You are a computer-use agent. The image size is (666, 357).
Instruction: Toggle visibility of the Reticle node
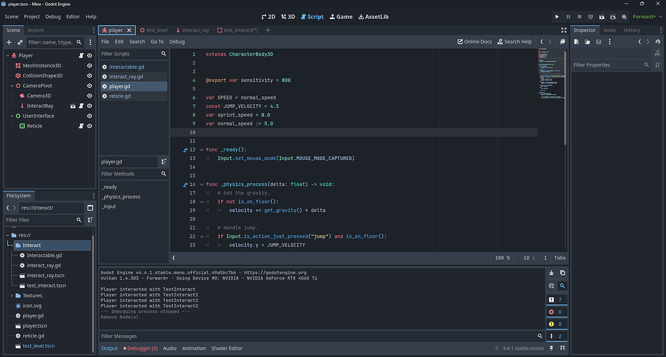(90, 126)
